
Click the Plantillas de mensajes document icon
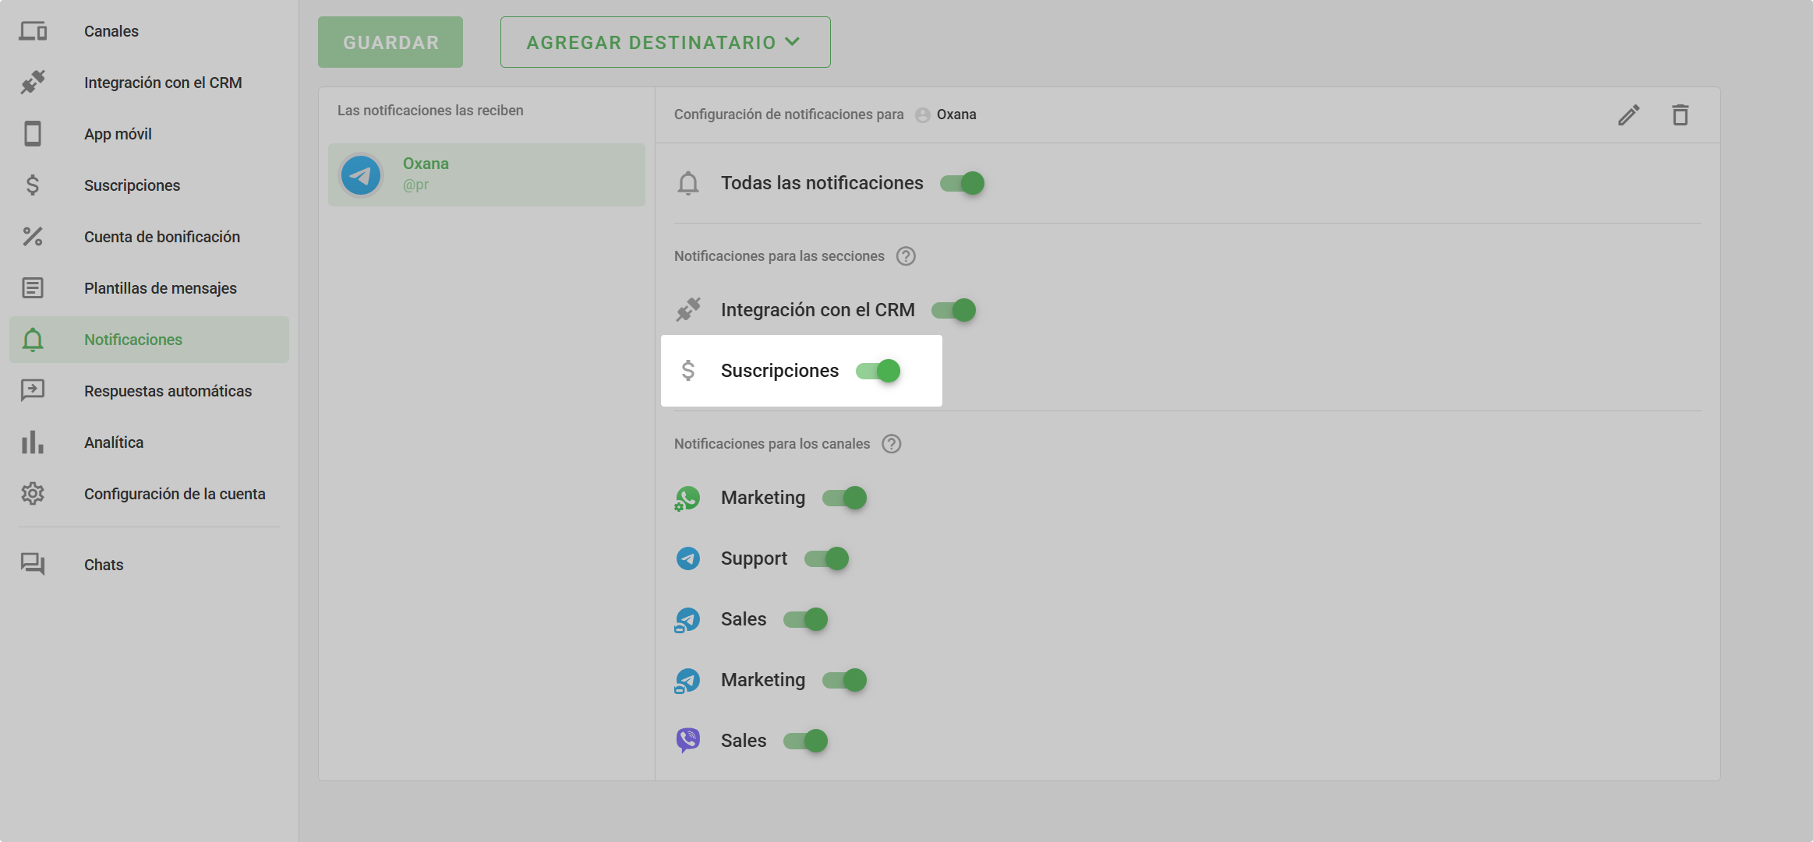tap(33, 288)
